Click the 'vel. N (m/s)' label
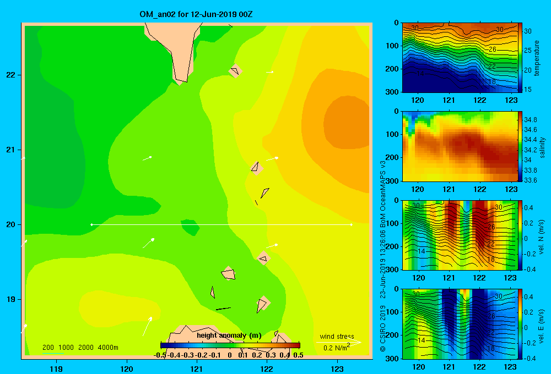The height and width of the screenshot is (374, 551). [542, 237]
